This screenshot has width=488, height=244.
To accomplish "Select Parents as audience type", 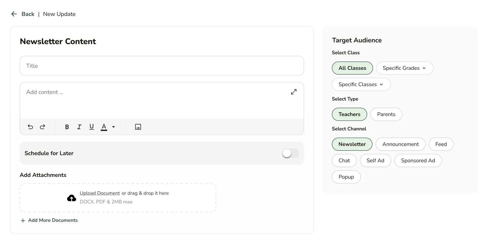I will [x=386, y=114].
